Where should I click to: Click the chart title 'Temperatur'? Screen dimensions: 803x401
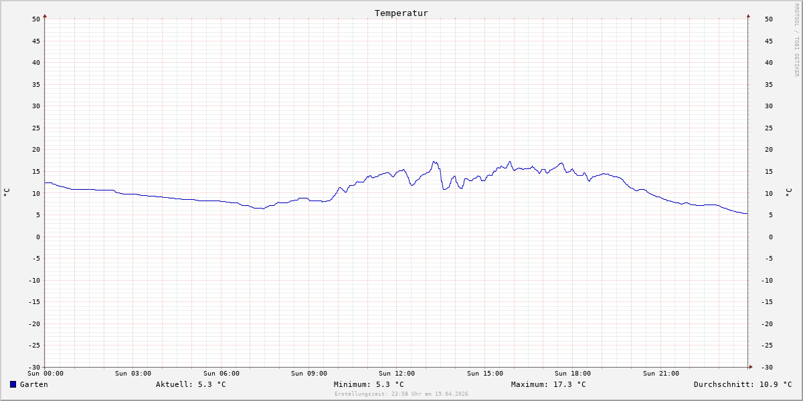tap(401, 13)
